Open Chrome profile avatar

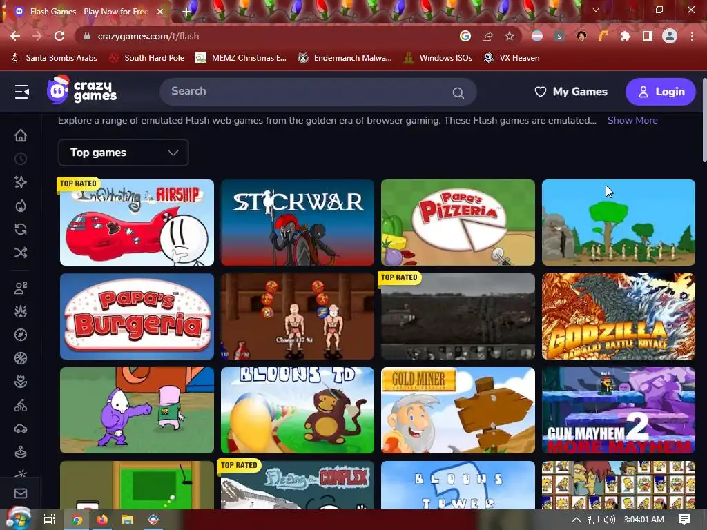670,36
